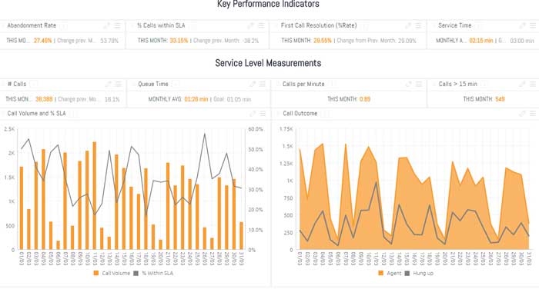Image resolution: width=539 pixels, height=289 pixels.
Task: Click pencil icon on Call Outcome chart
Action: 523,113
